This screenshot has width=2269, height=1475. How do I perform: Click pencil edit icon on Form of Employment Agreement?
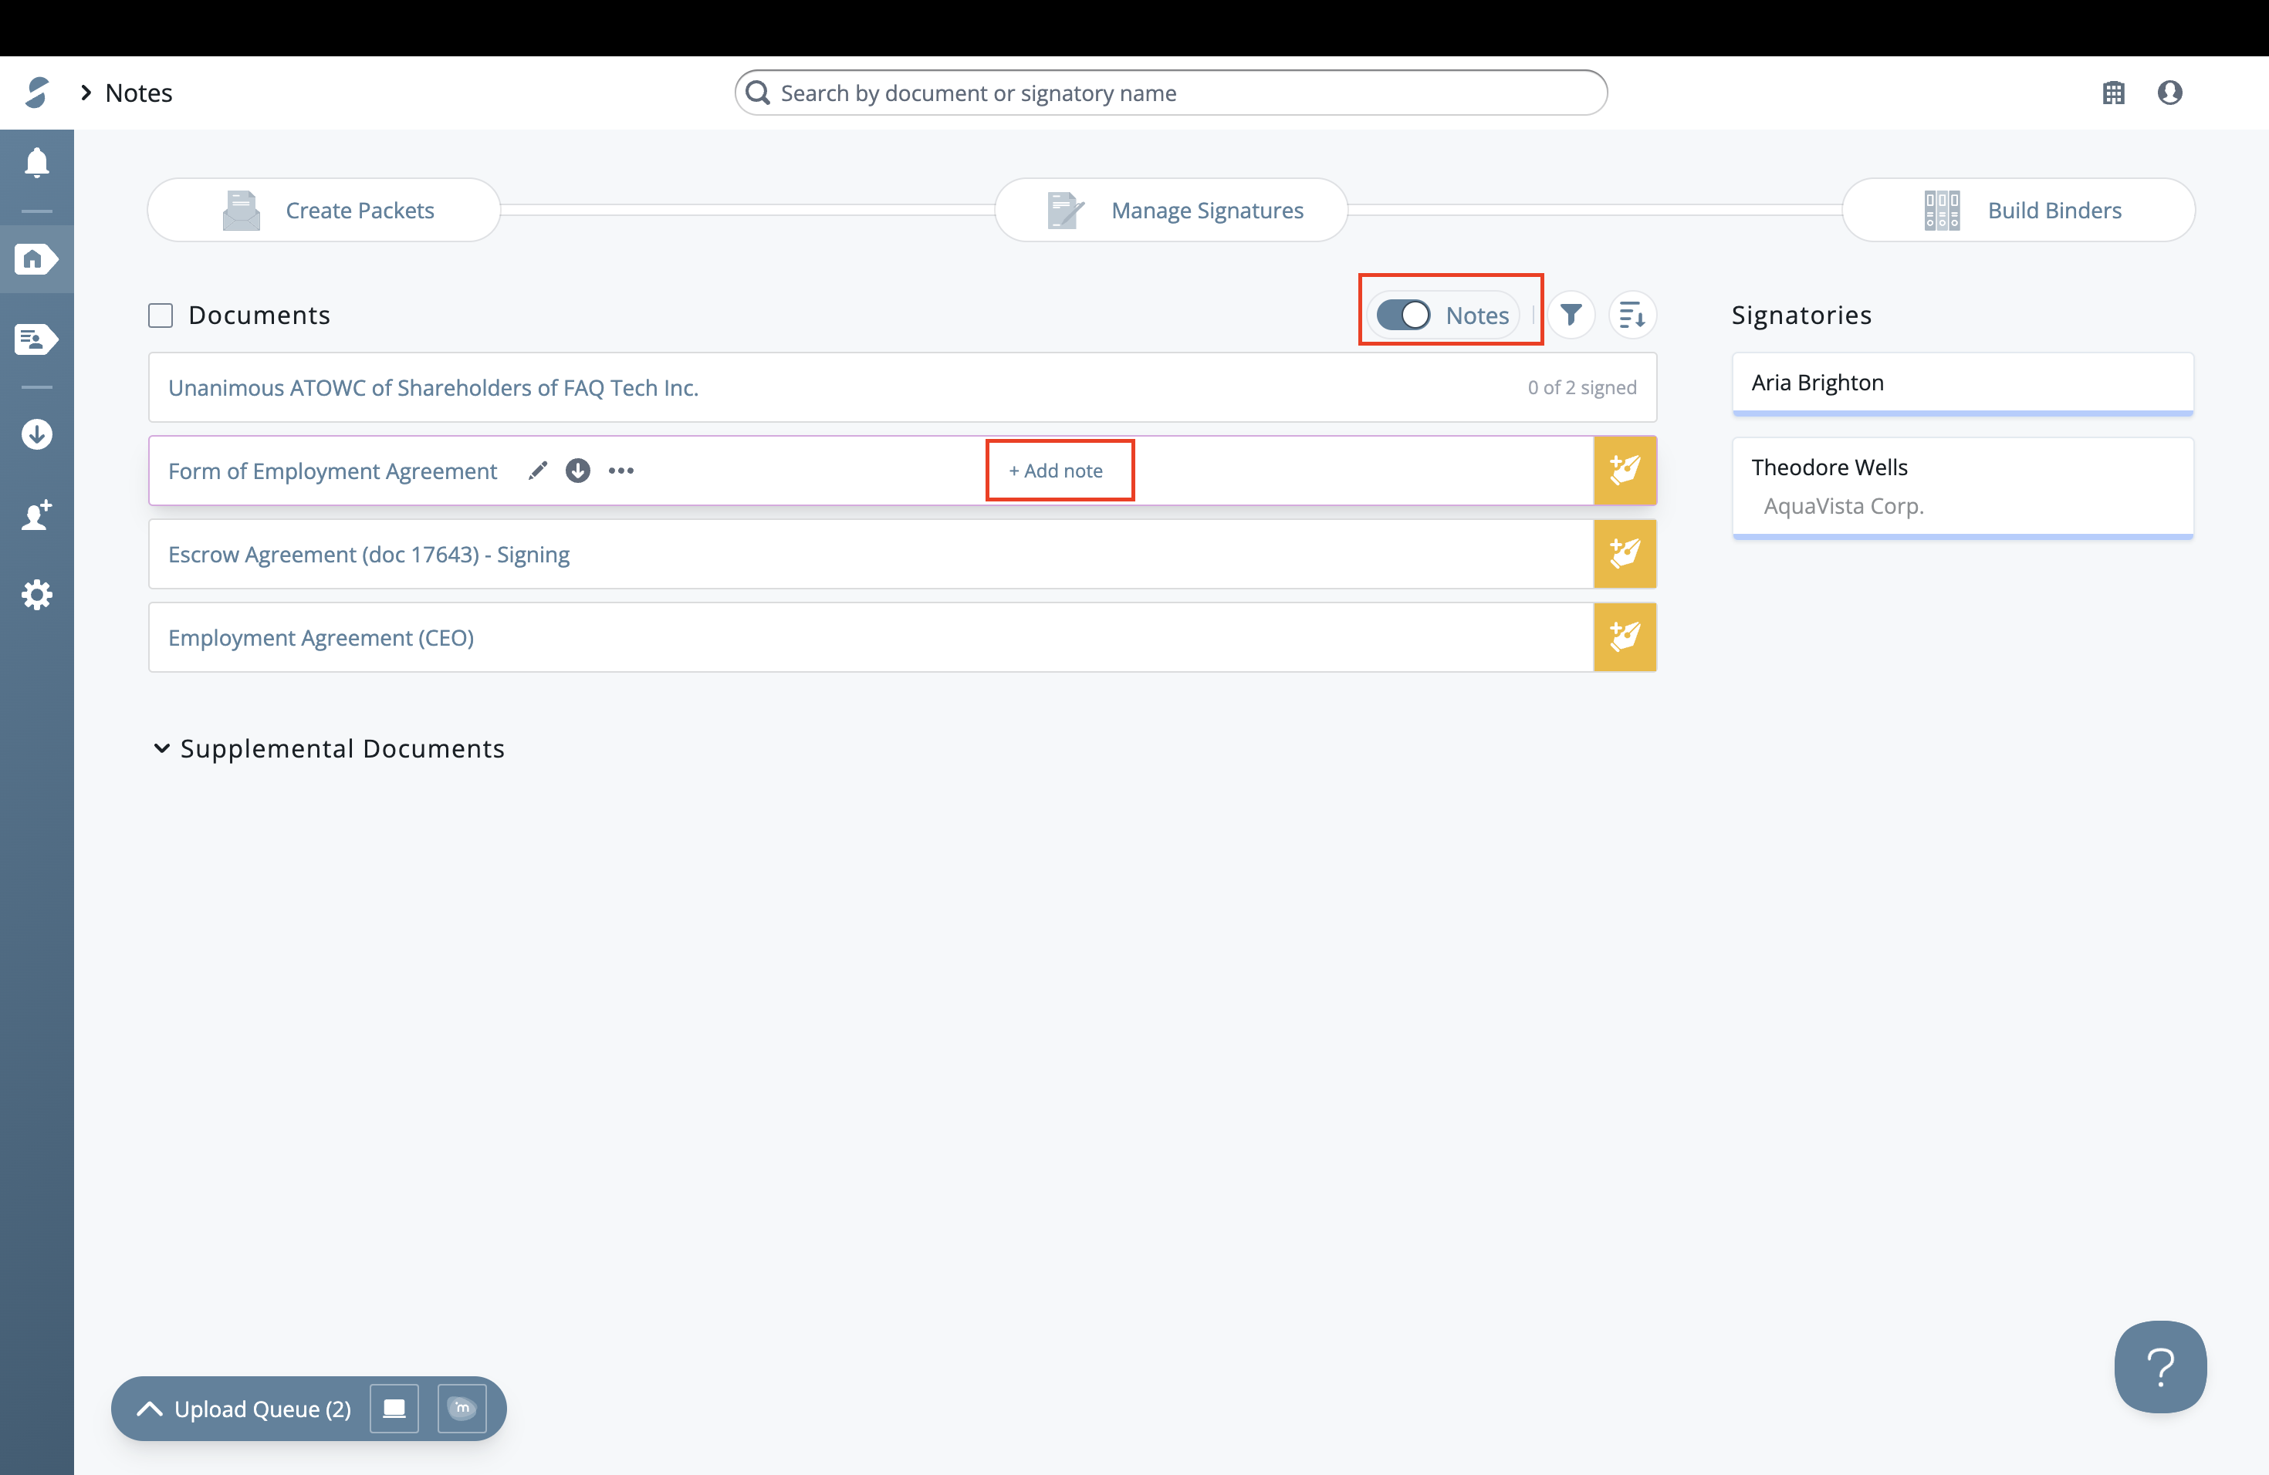538,471
